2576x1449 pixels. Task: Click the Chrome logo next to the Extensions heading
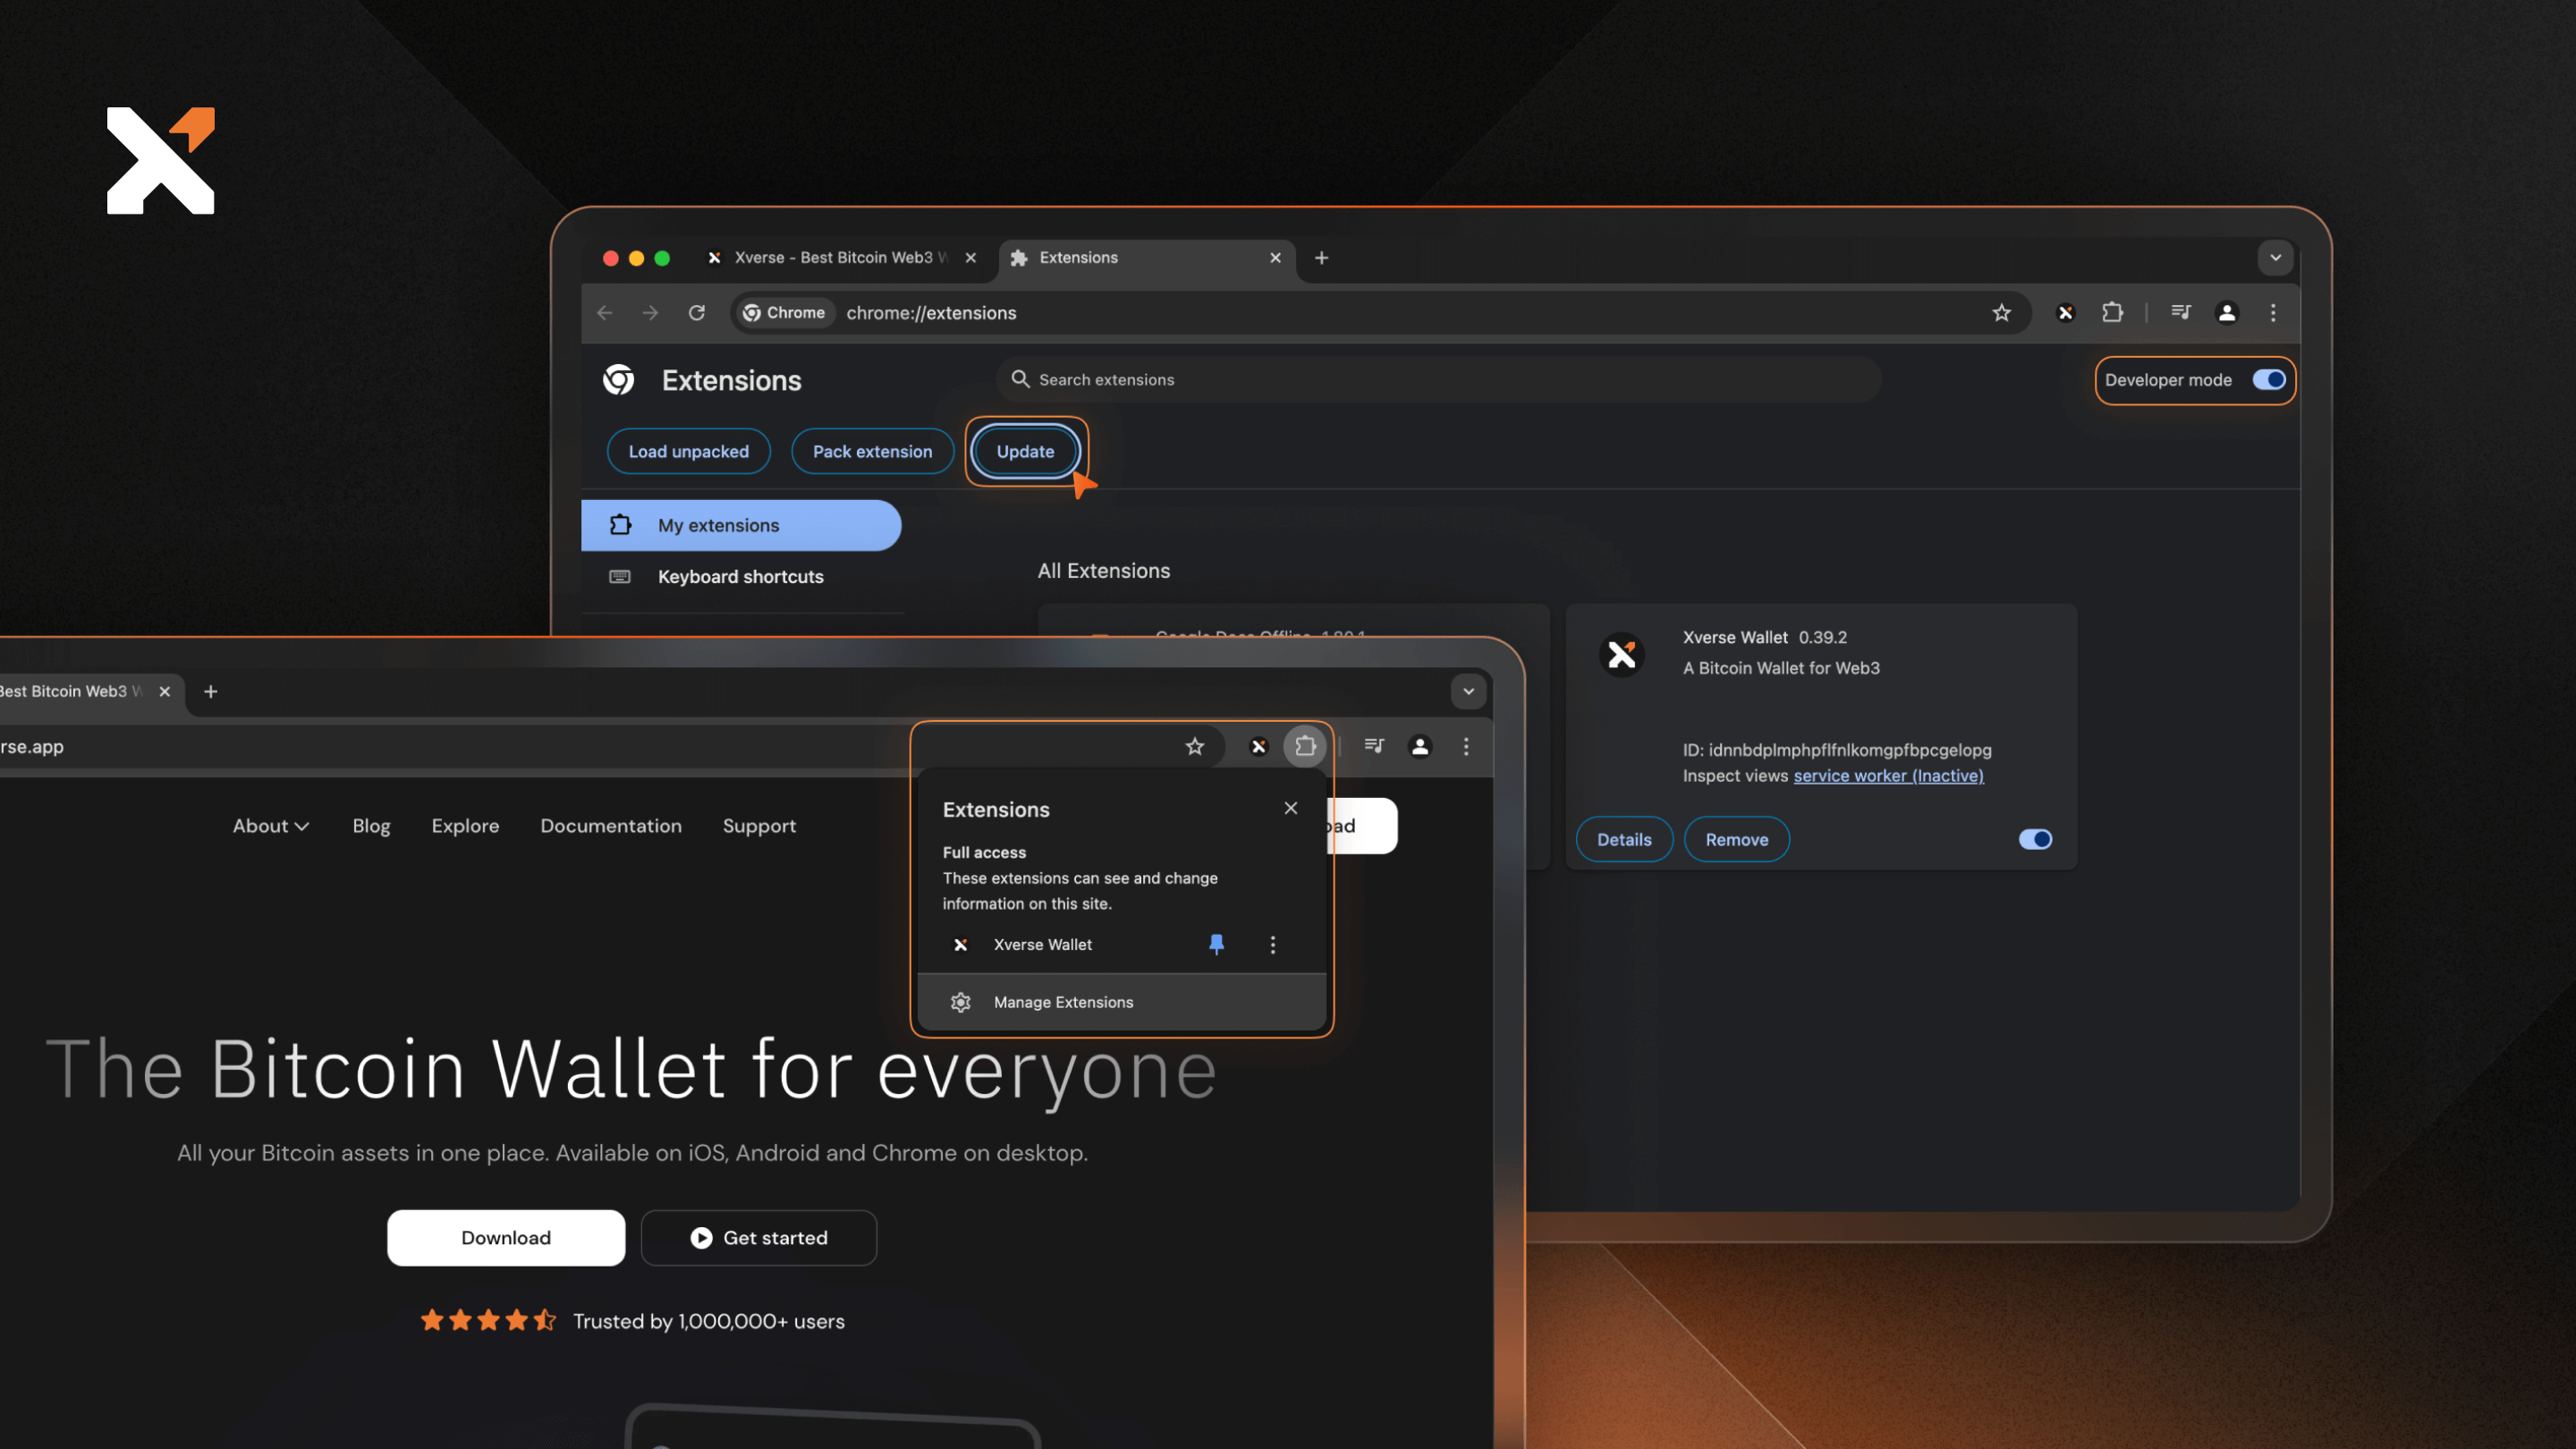coord(619,380)
